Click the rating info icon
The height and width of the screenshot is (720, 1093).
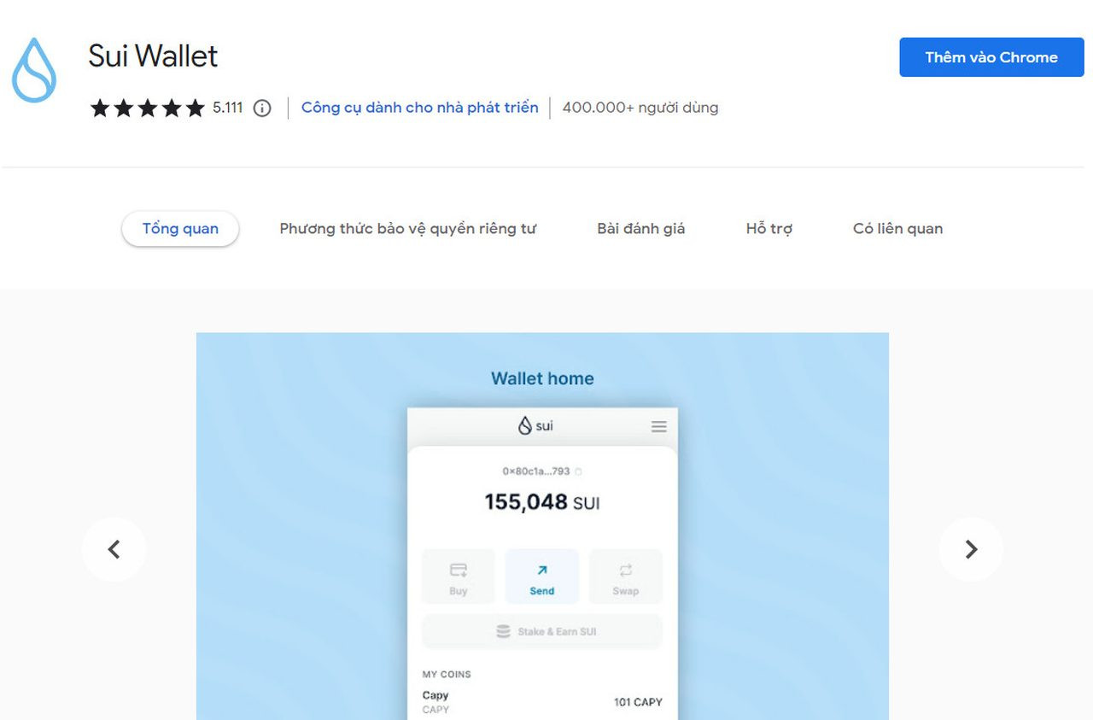coord(262,108)
